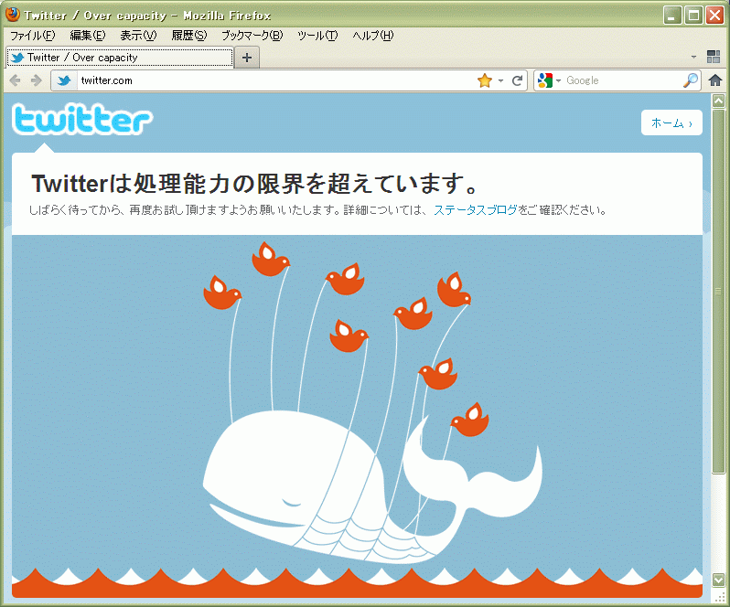Image resolution: width=730 pixels, height=607 pixels.
Task: Open the ヘルプ(H) menu
Action: (373, 36)
